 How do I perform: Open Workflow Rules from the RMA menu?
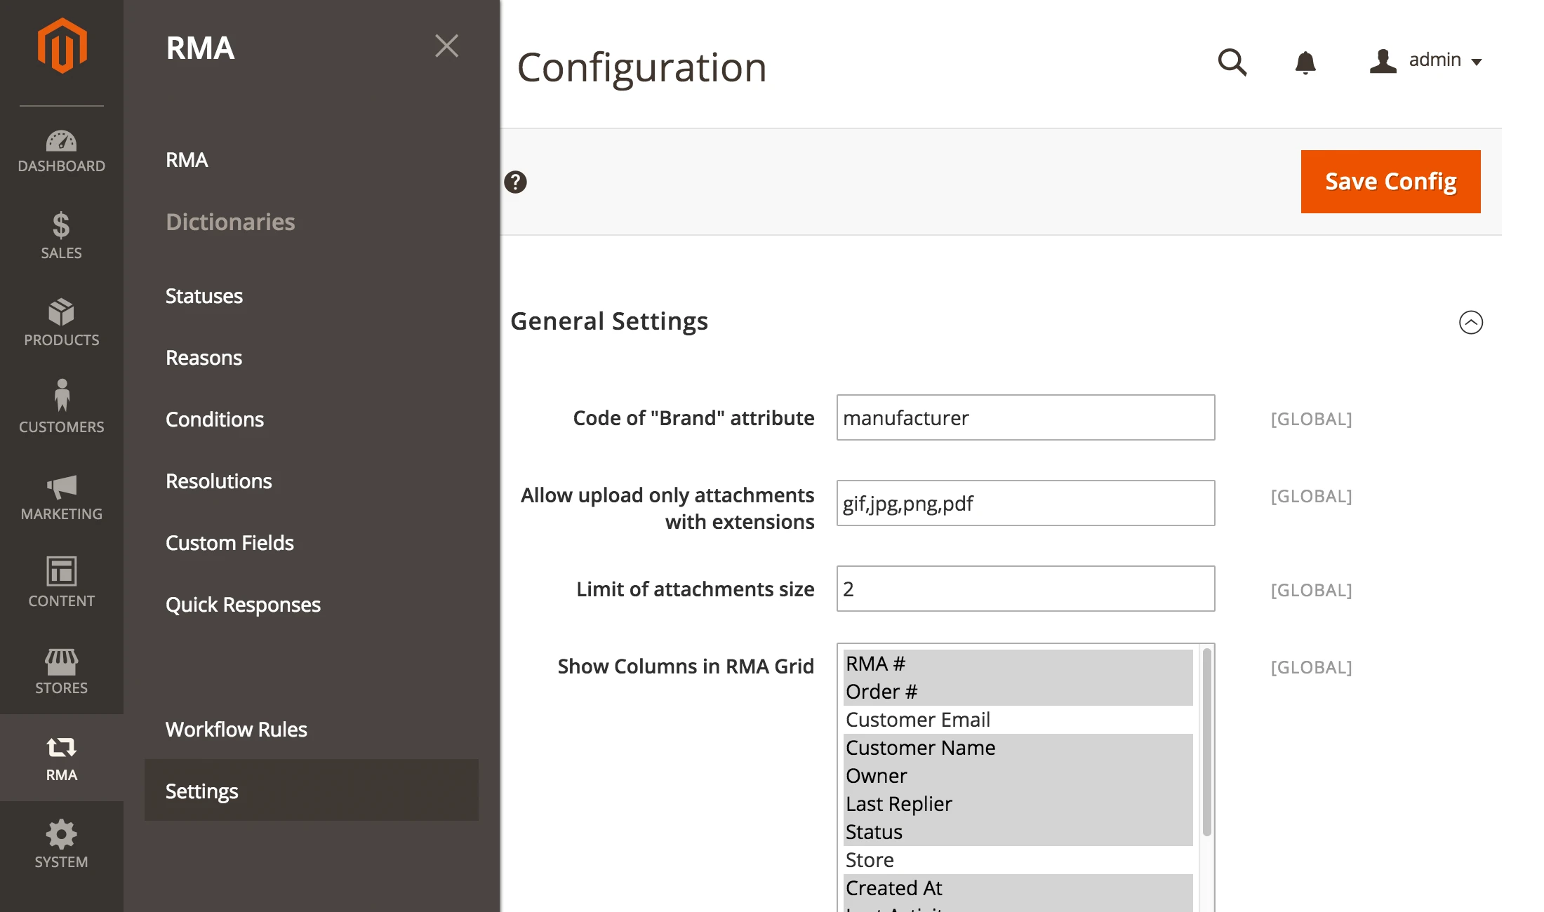237,729
